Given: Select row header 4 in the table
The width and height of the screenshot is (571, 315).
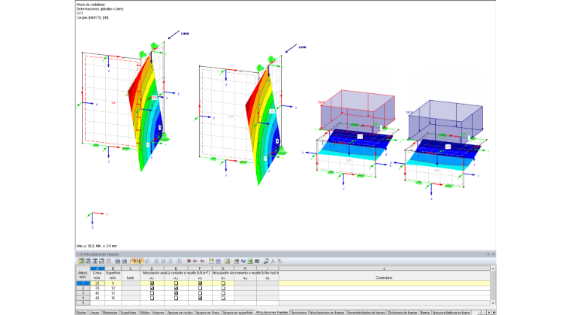Looking at the screenshot, I should [x=83, y=298].
